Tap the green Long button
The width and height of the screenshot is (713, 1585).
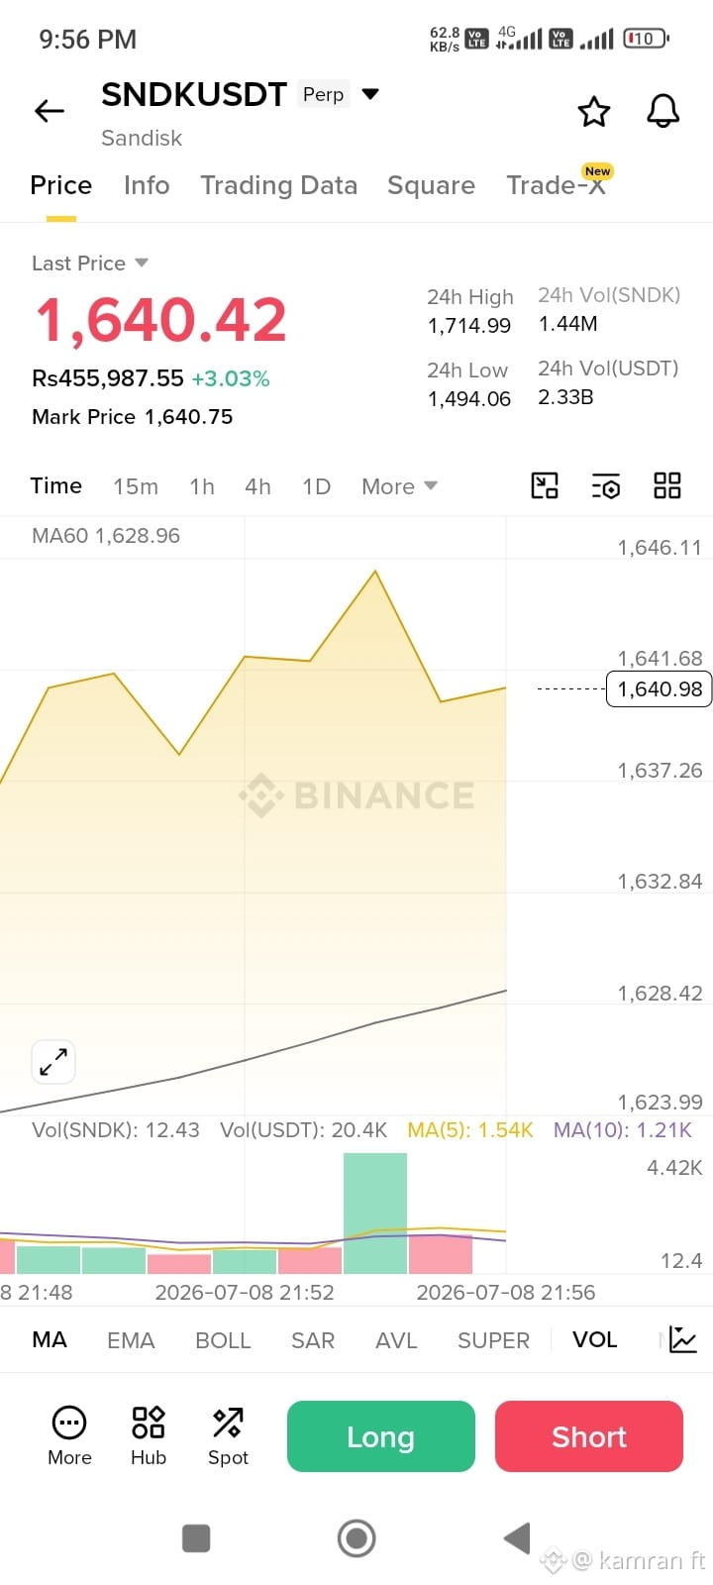(381, 1436)
